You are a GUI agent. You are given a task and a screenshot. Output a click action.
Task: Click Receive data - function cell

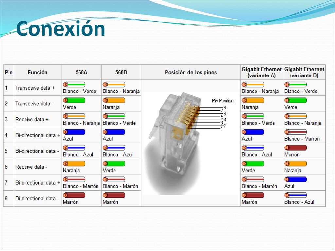point(38,167)
